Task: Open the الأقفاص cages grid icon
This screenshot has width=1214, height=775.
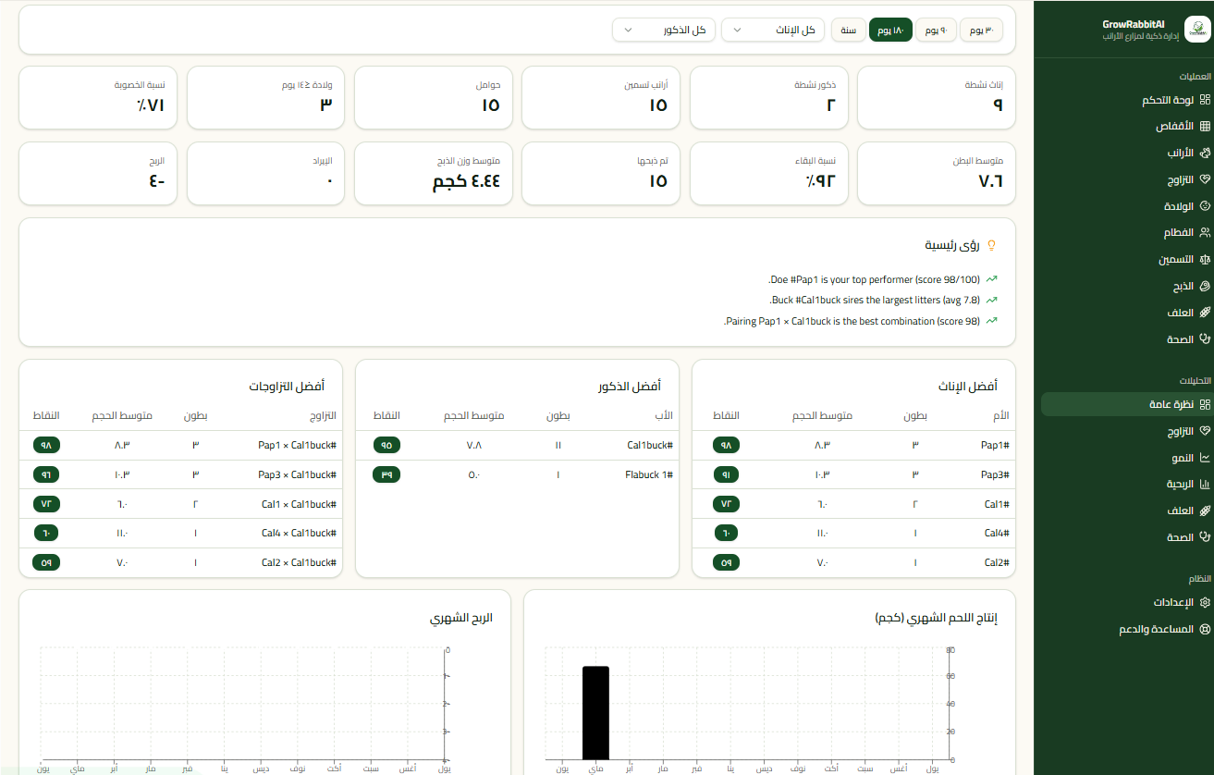Action: pos(1205,126)
